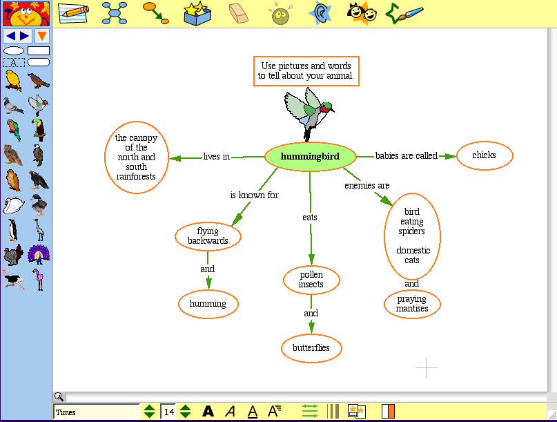Image resolution: width=557 pixels, height=422 pixels.
Task: Open the color fill swatch control
Action: click(387, 411)
